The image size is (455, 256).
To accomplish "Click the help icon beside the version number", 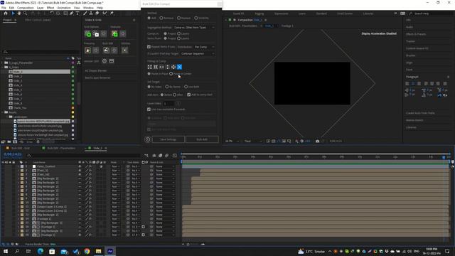I will coord(105,61).
